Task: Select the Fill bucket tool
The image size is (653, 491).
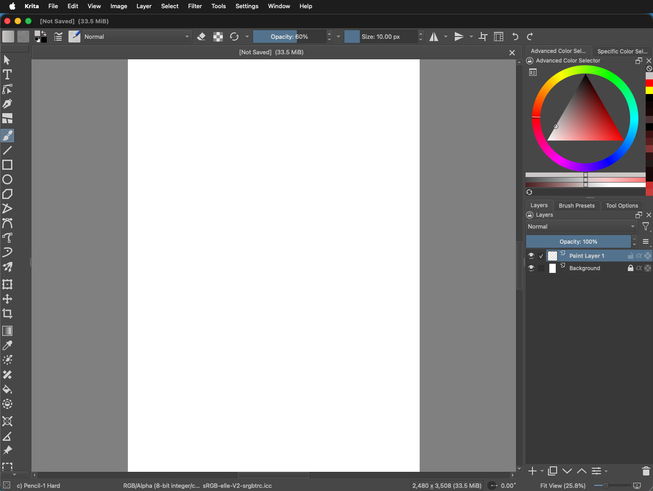Action: click(x=7, y=389)
